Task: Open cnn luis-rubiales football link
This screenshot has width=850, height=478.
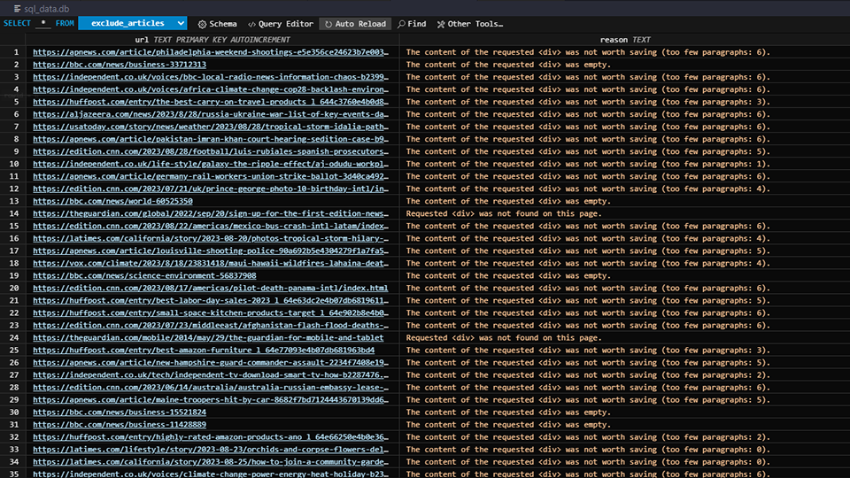Action: pyautogui.click(x=211, y=151)
